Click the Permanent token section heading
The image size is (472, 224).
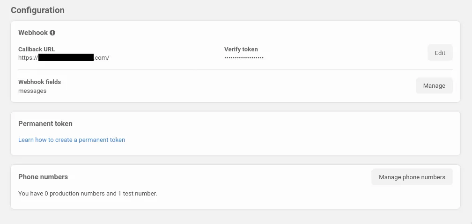[x=45, y=124]
